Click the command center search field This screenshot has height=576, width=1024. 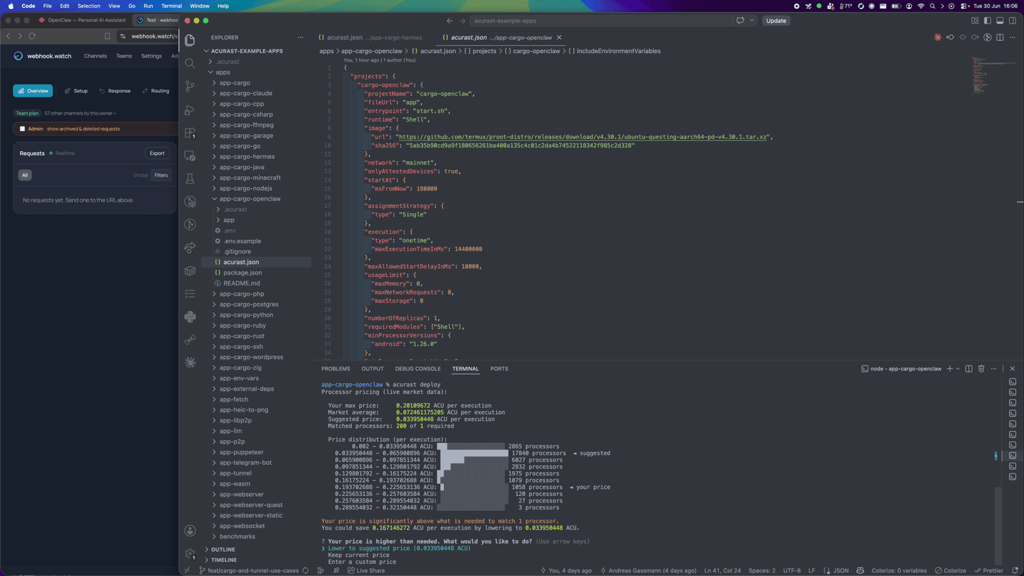[600, 20]
